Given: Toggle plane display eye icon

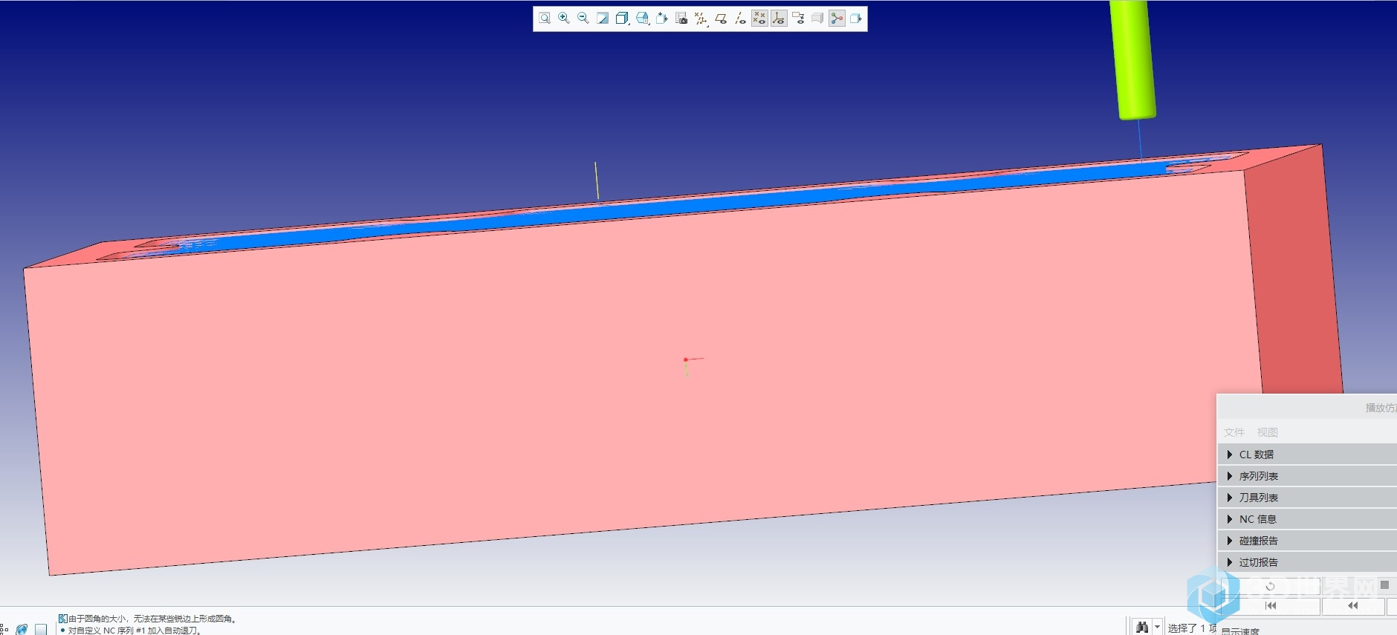Looking at the screenshot, I should point(721,19).
